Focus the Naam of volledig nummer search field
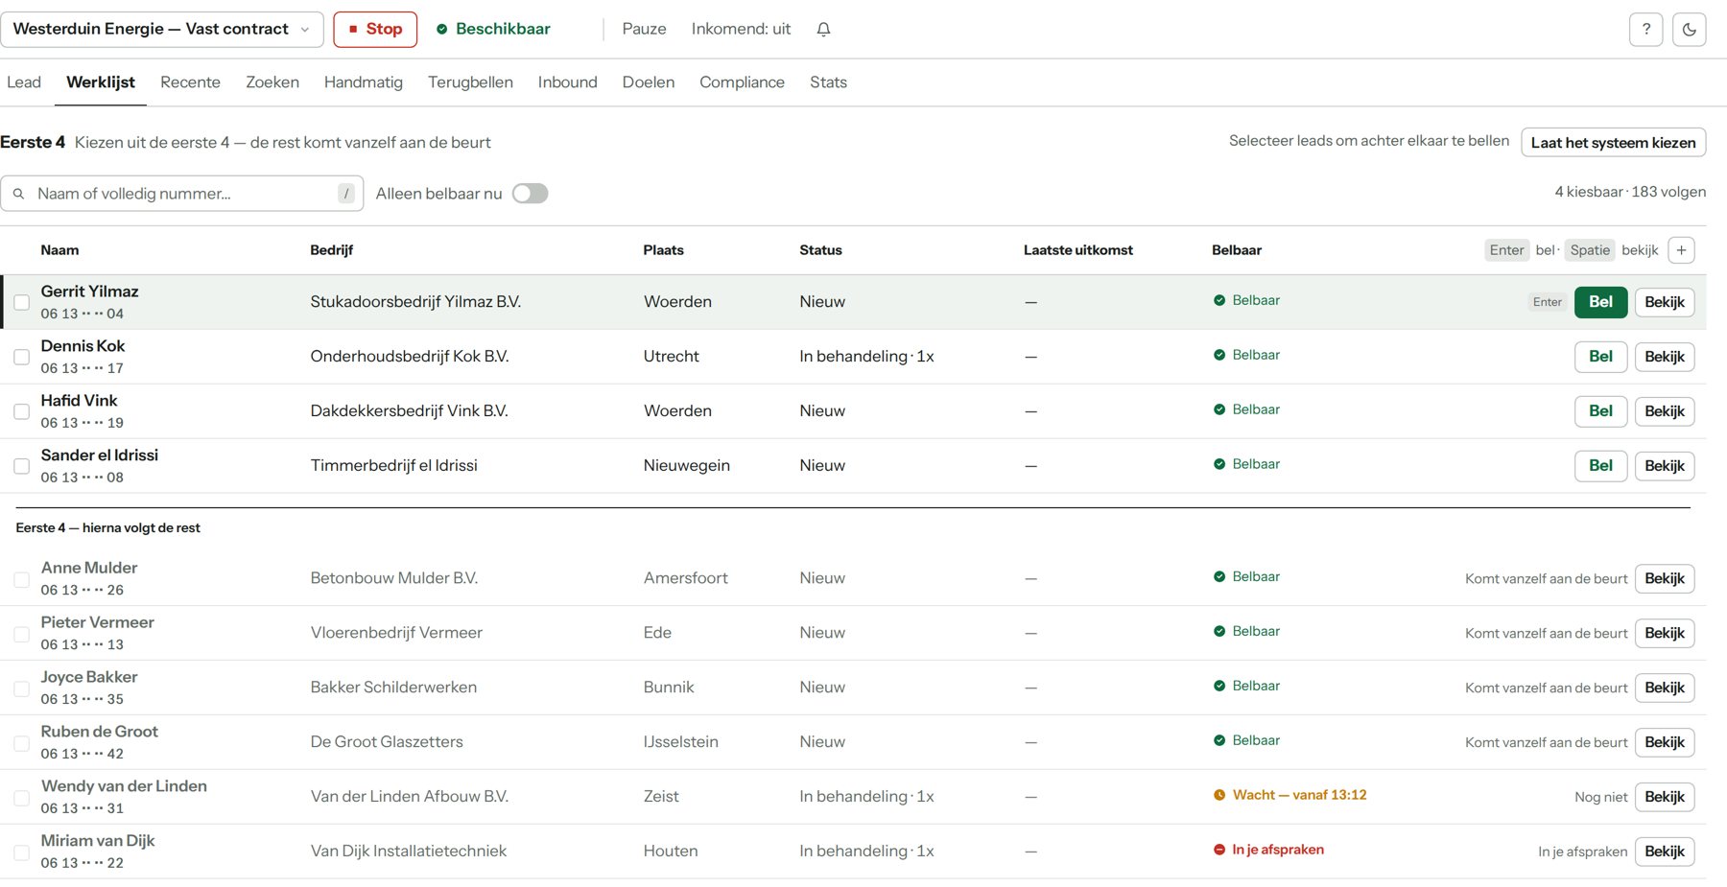This screenshot has height=887, width=1727. coord(182,194)
